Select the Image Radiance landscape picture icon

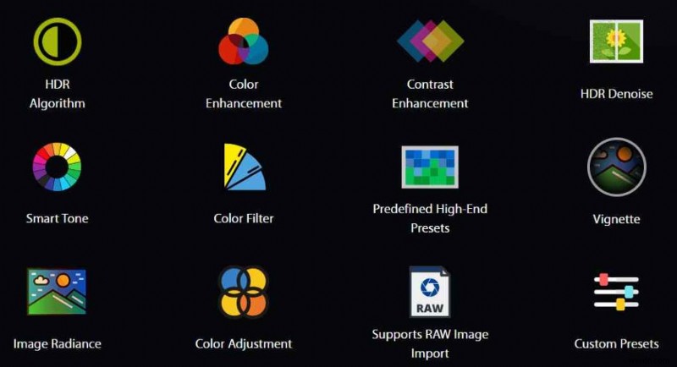pos(57,292)
